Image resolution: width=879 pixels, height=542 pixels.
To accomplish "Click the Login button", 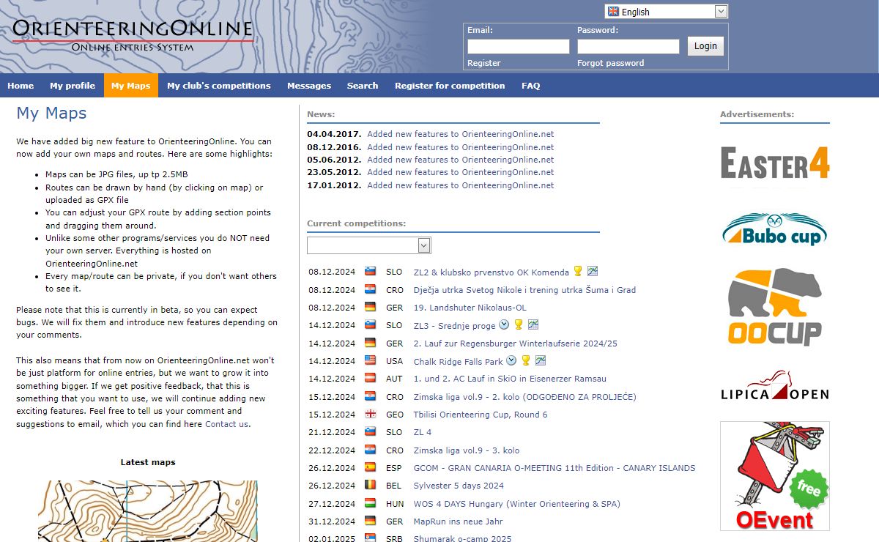I will coord(705,46).
